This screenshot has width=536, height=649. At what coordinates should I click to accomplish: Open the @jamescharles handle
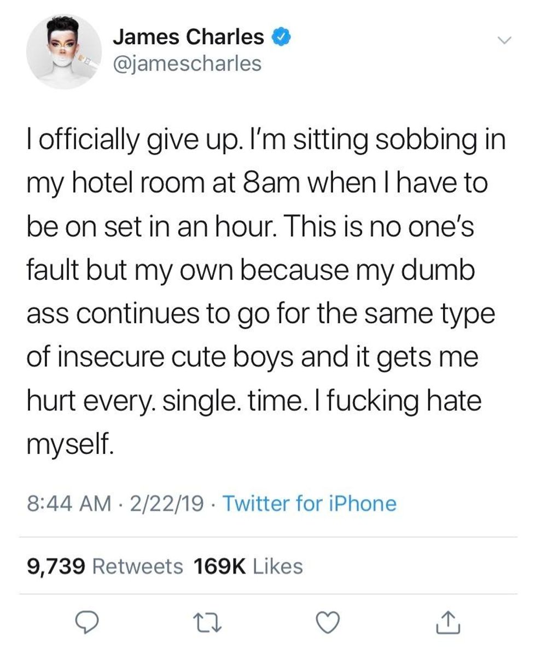coord(187,65)
